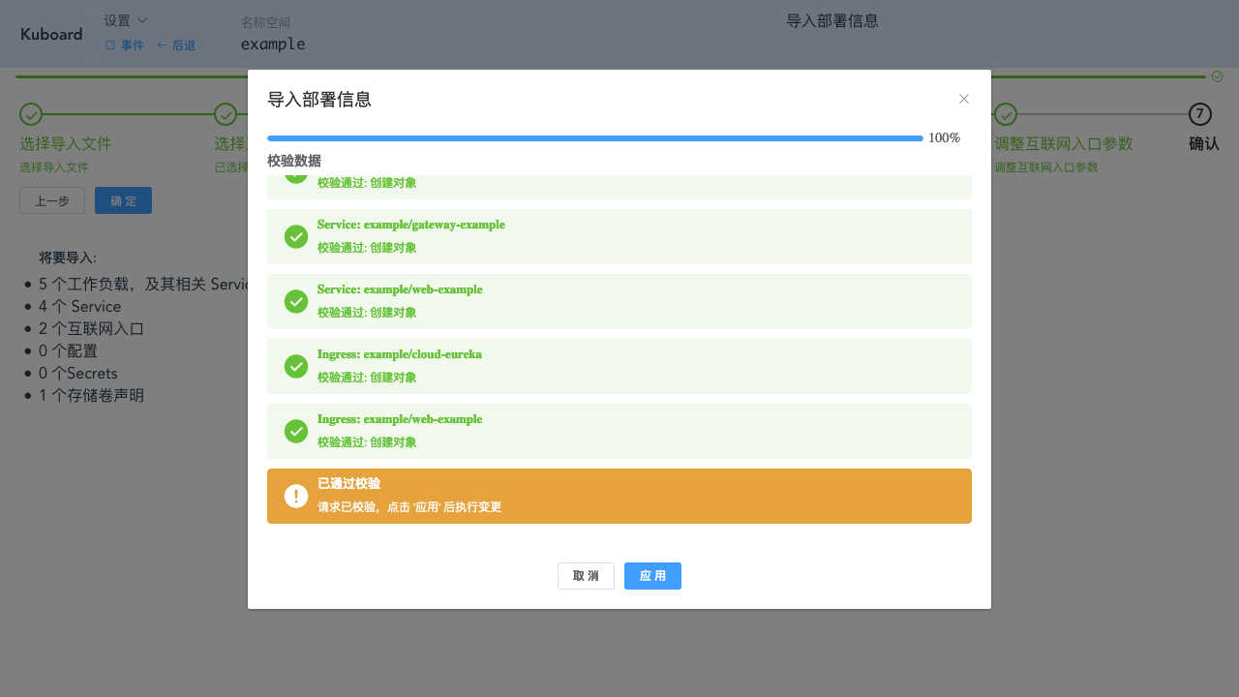Click the 应用 button to apply changes

pos(652,575)
